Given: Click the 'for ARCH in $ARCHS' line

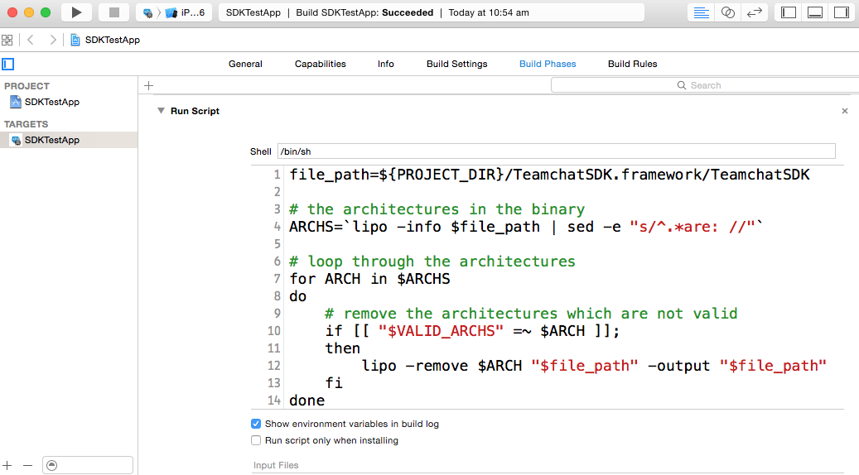Looking at the screenshot, I should point(369,279).
